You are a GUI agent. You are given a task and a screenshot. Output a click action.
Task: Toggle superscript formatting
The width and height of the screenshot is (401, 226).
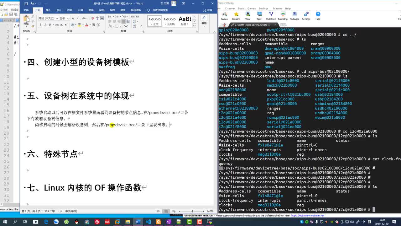point(66,24)
